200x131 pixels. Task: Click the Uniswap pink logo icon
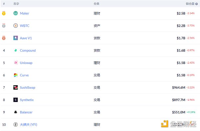(16, 63)
